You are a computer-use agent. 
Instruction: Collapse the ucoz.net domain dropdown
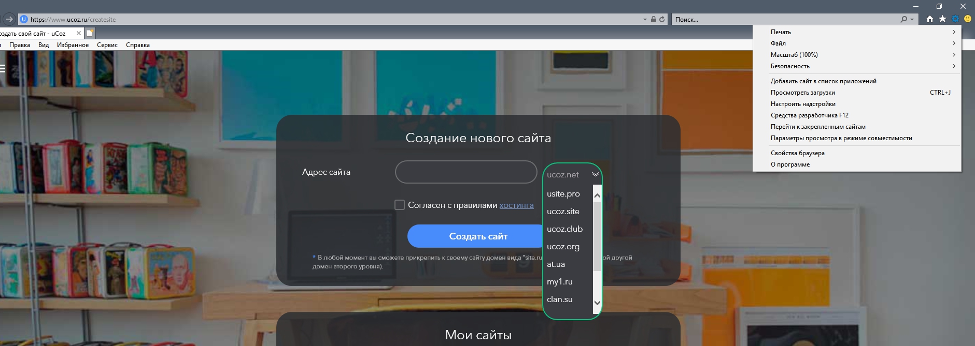pos(596,174)
